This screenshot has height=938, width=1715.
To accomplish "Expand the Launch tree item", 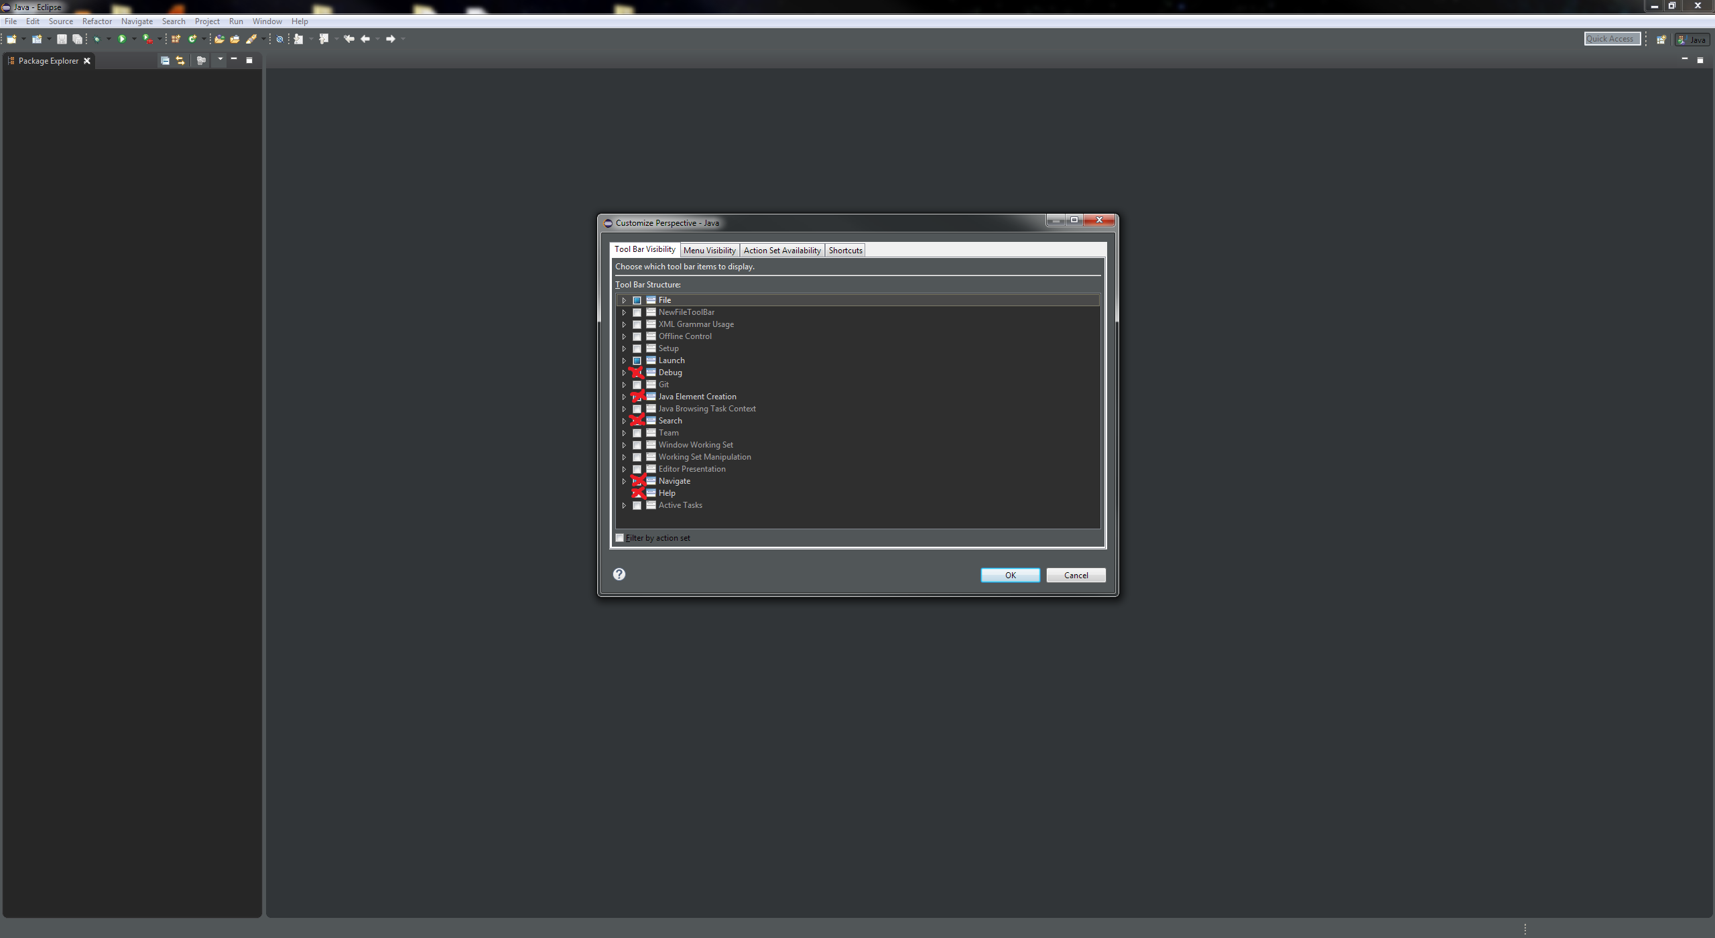I will tap(624, 360).
